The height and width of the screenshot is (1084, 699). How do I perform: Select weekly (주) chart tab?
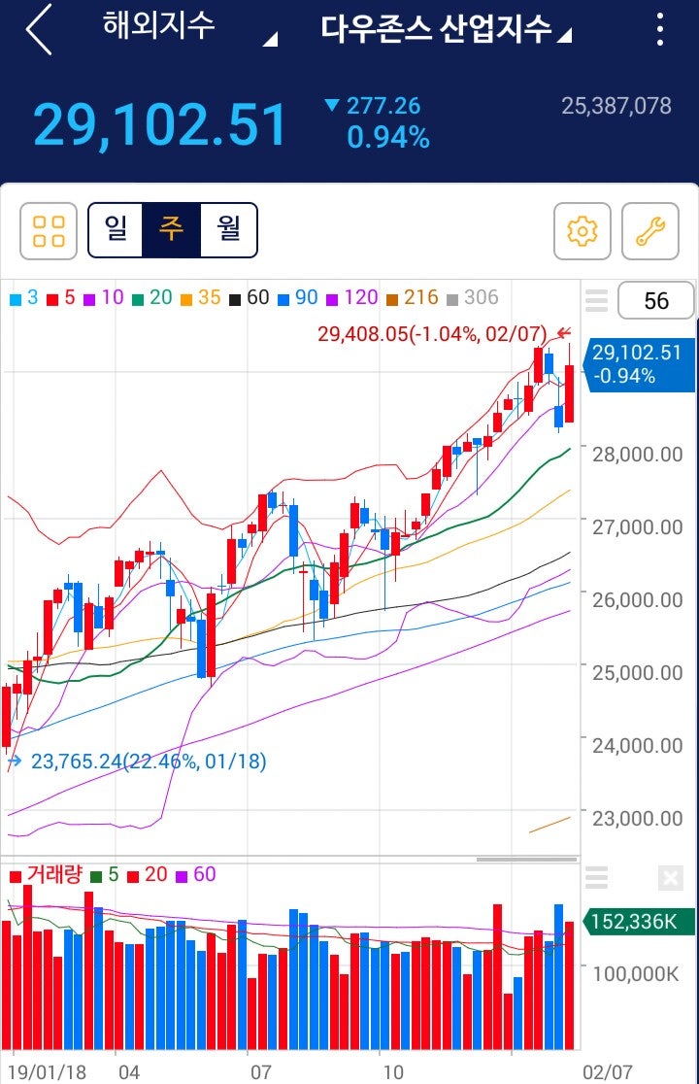(x=171, y=229)
